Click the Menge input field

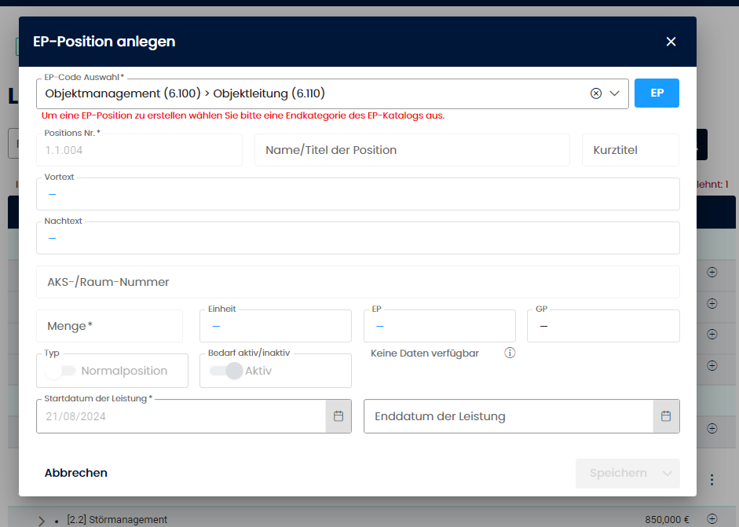(109, 326)
